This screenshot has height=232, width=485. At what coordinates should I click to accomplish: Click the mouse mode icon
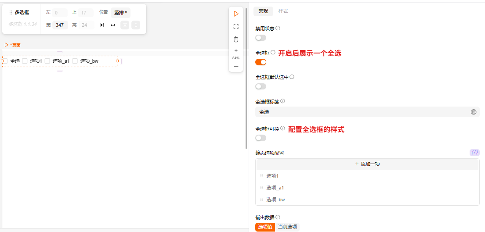pyautogui.click(x=236, y=39)
